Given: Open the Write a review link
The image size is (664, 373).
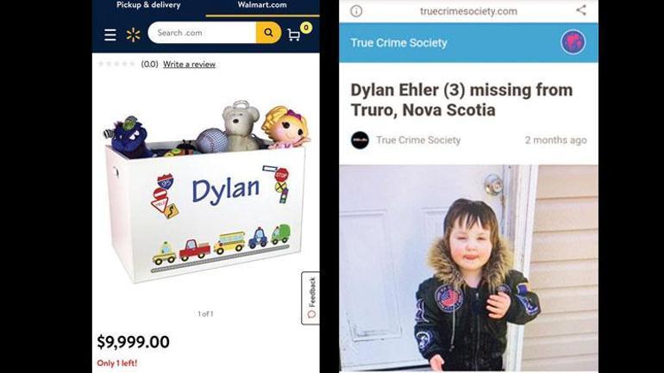Looking at the screenshot, I should coord(190,65).
